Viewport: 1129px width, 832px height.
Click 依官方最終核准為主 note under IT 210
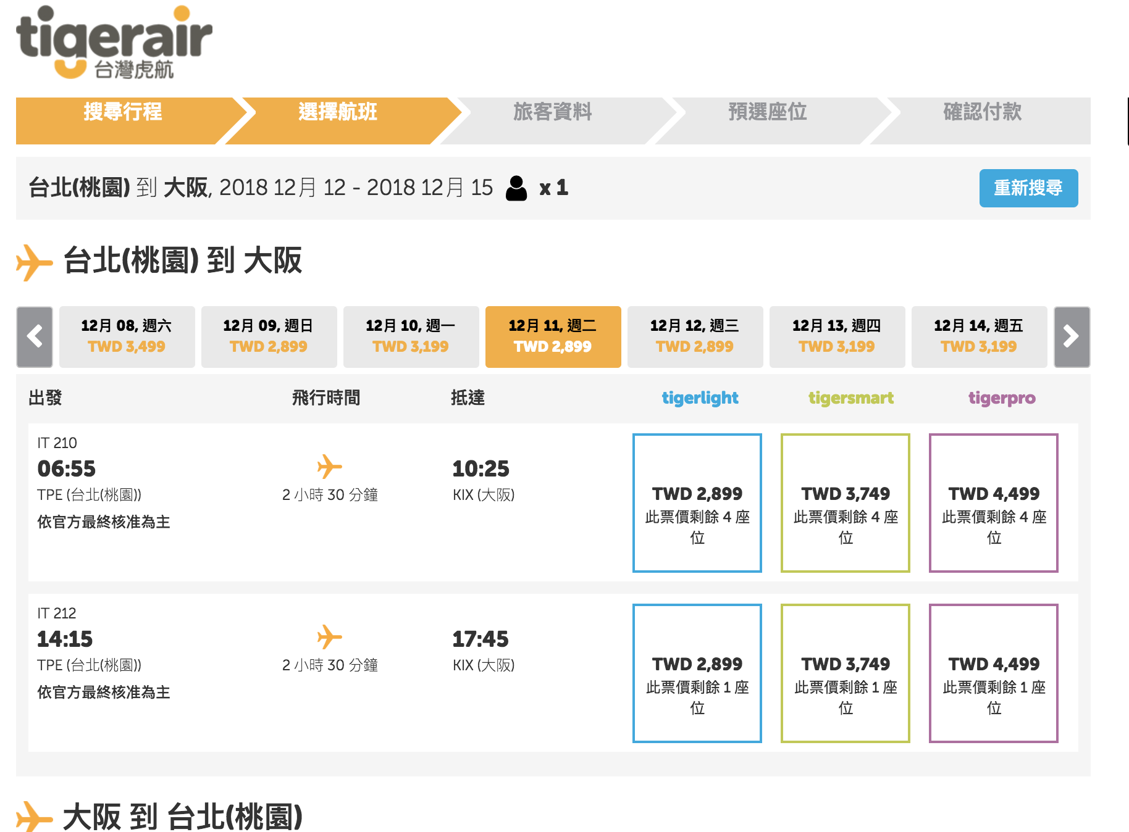pyautogui.click(x=104, y=522)
